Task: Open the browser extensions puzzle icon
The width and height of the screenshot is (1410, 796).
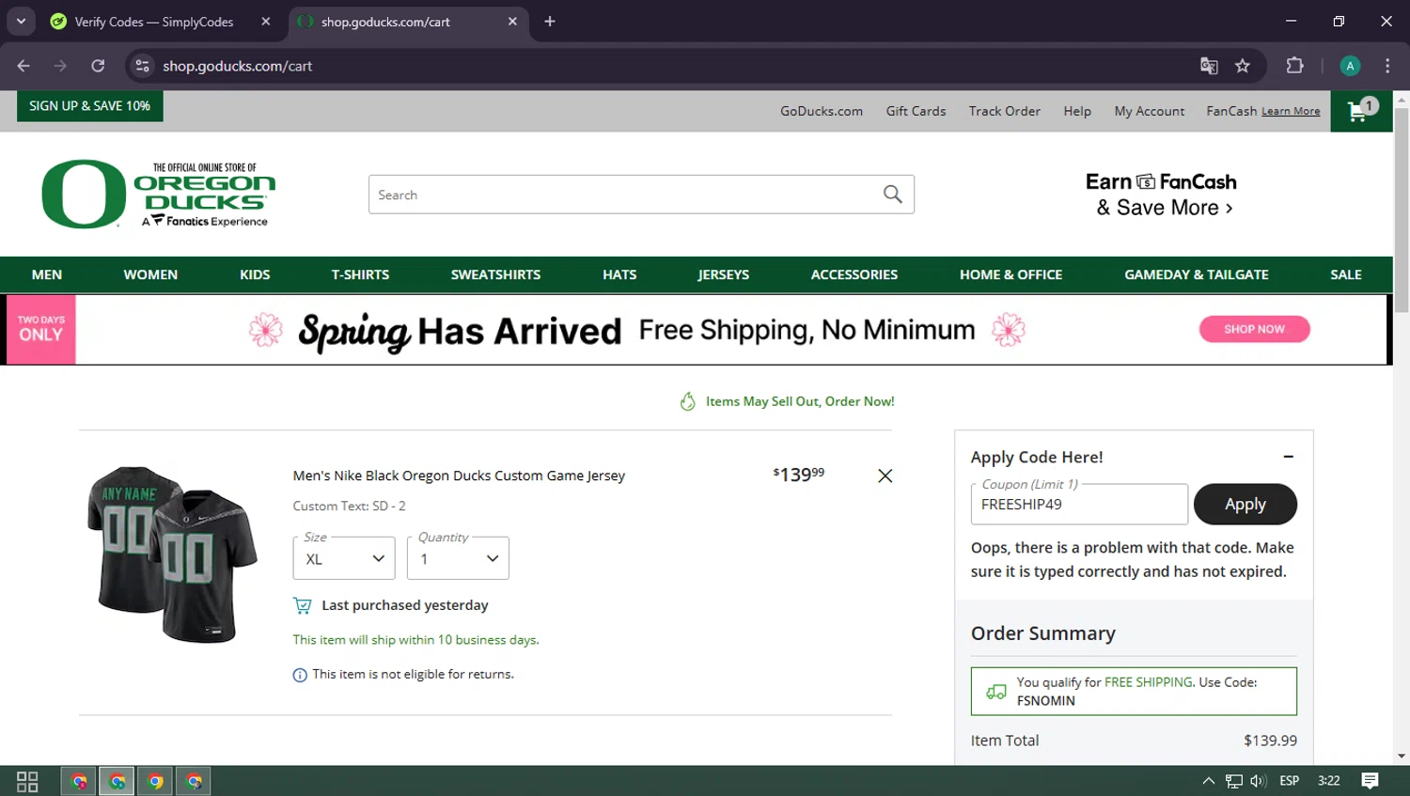Action: click(x=1294, y=66)
